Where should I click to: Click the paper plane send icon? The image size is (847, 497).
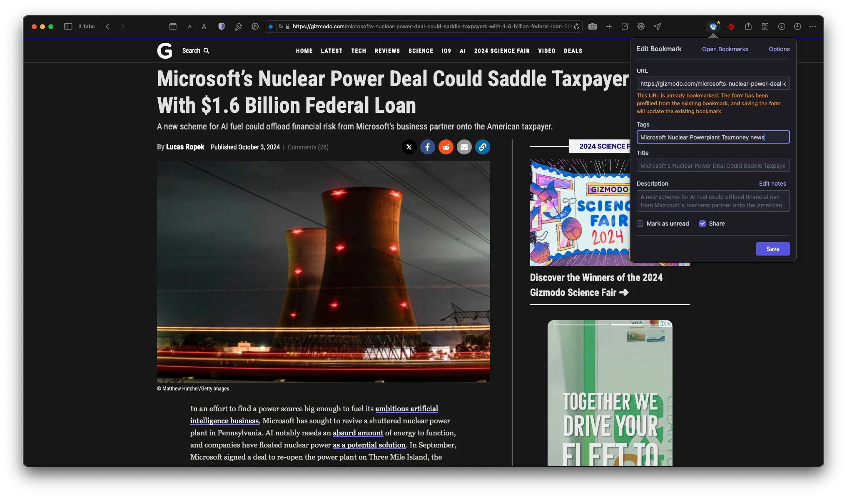[x=658, y=27]
